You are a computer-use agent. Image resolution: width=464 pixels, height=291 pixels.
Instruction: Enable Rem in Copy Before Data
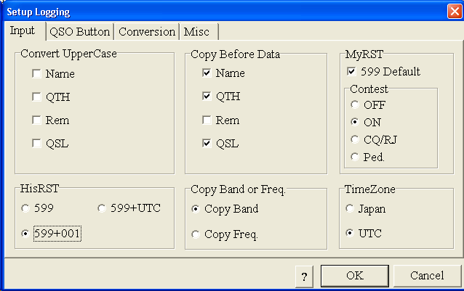click(207, 120)
